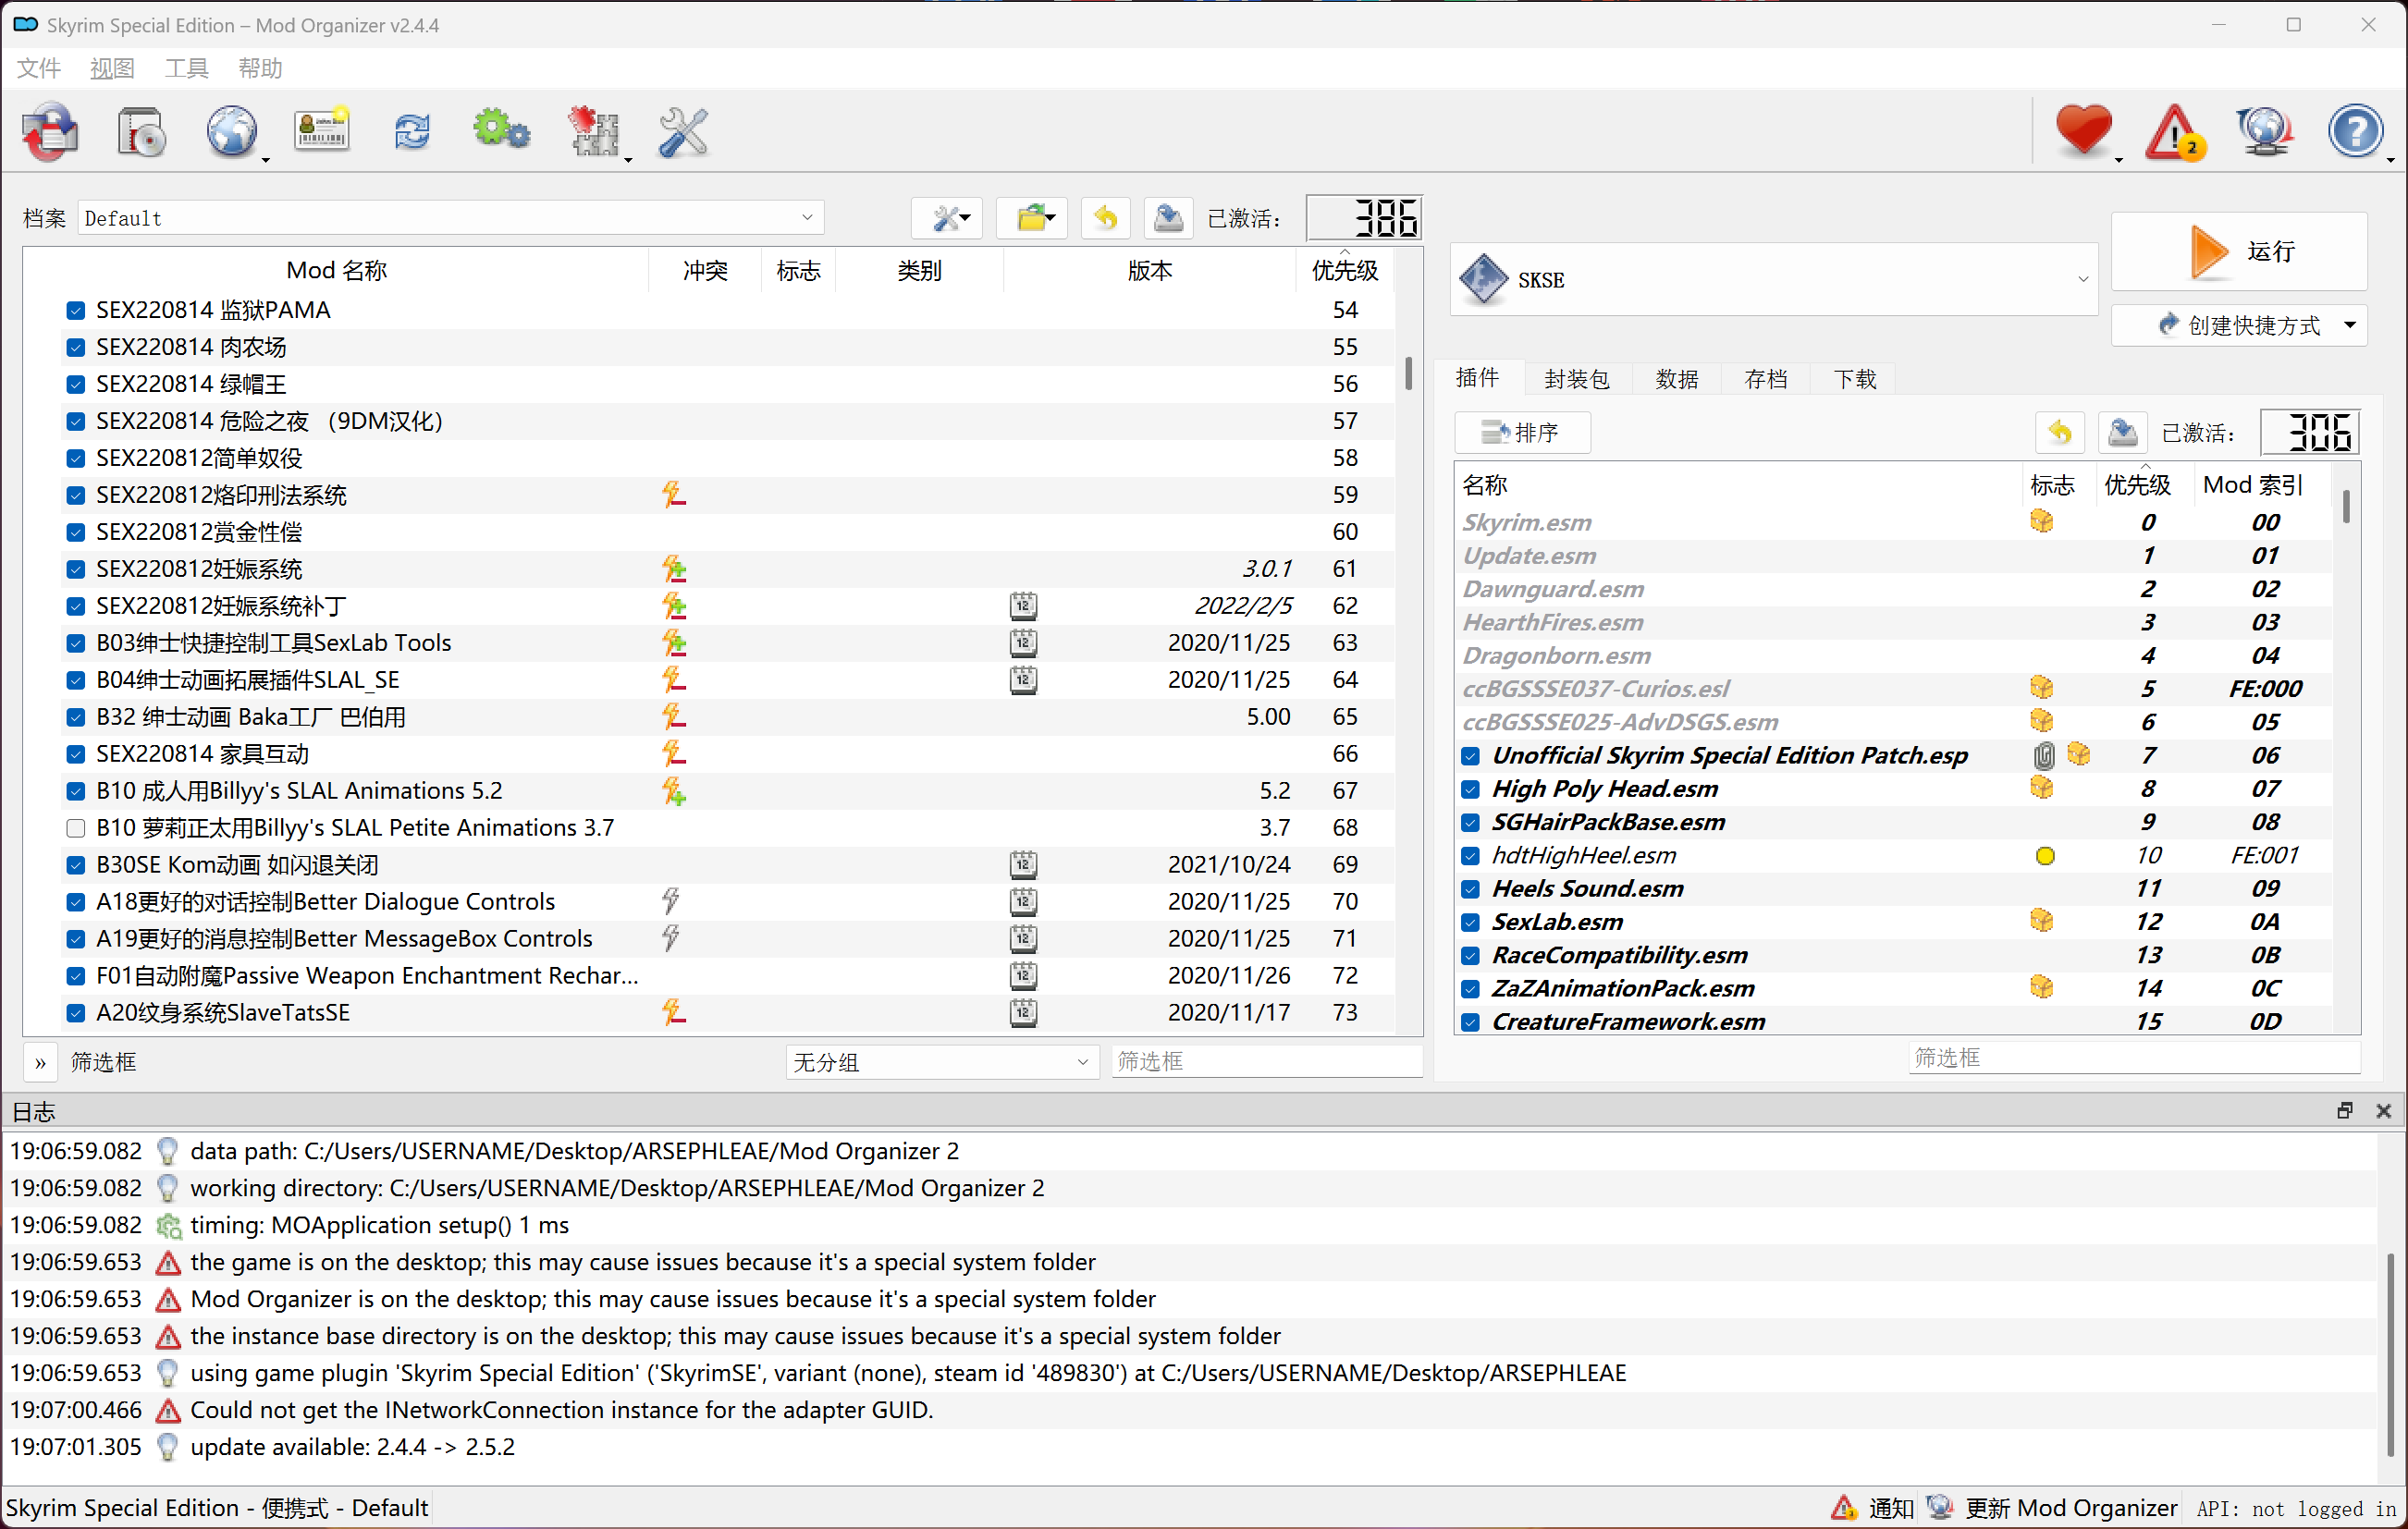Open the 文件 menu
This screenshot has height=1529, width=2408.
(x=39, y=68)
